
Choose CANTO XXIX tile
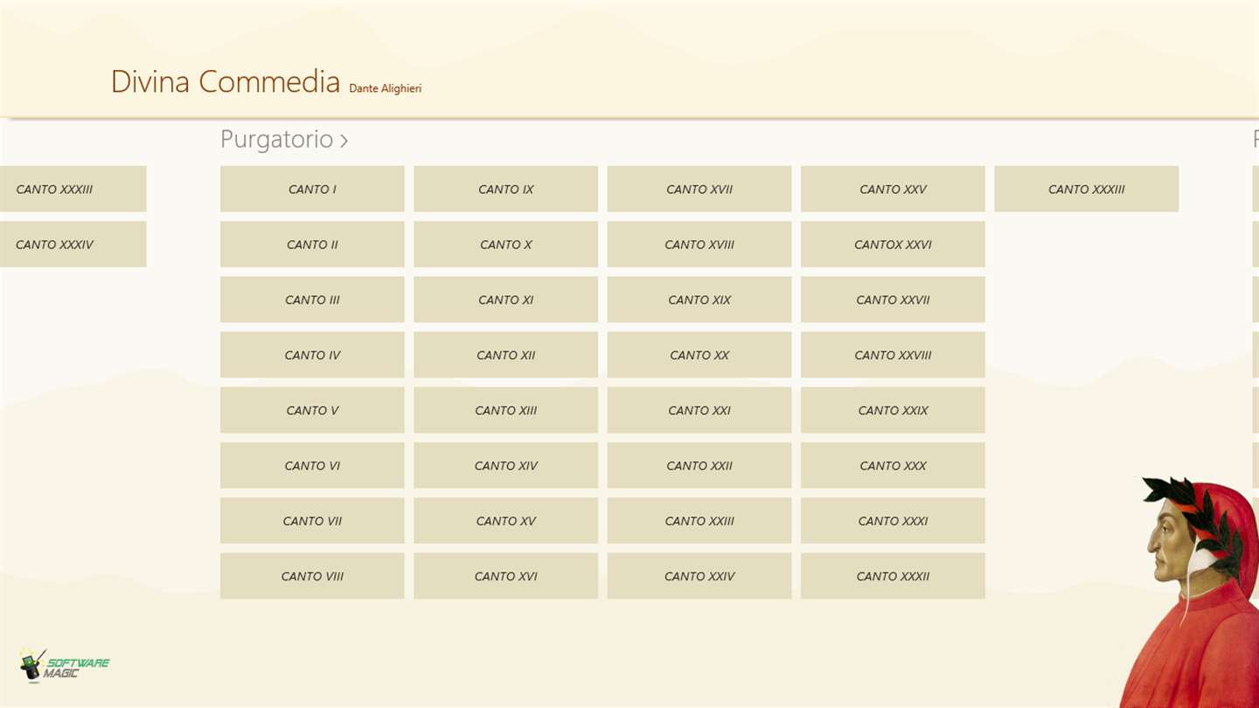coord(893,410)
